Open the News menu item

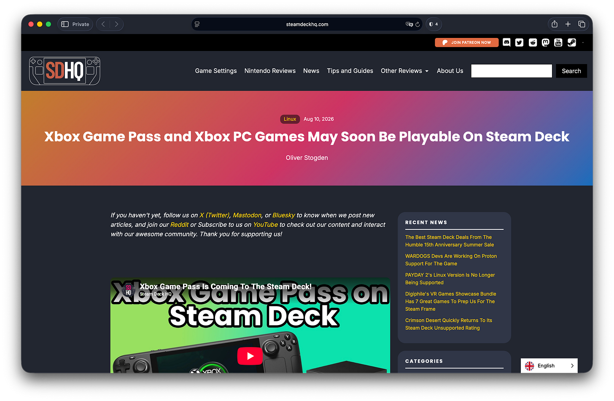tap(311, 71)
